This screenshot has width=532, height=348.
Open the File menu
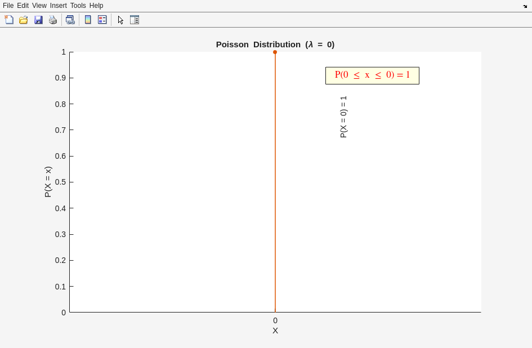(x=8, y=6)
